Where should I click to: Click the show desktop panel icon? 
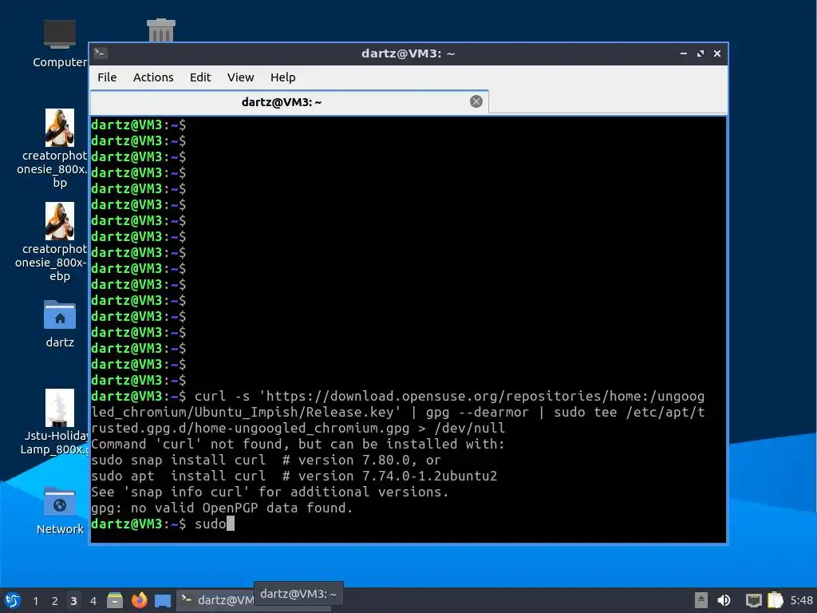(163, 601)
